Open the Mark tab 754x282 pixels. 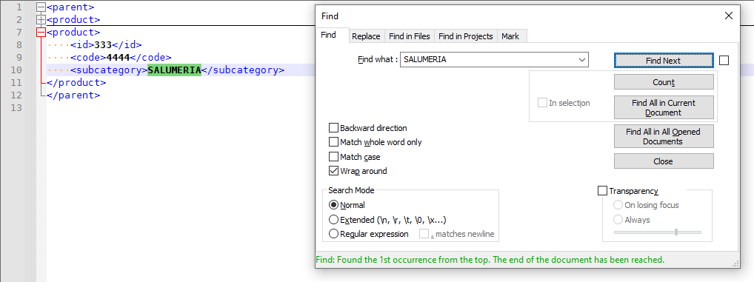(510, 36)
